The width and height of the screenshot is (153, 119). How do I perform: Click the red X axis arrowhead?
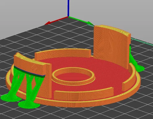click(48, 23)
